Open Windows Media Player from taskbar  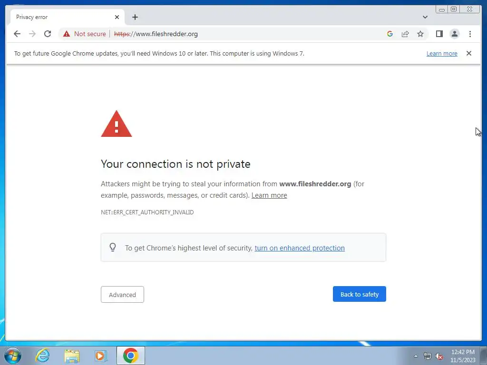101,355
